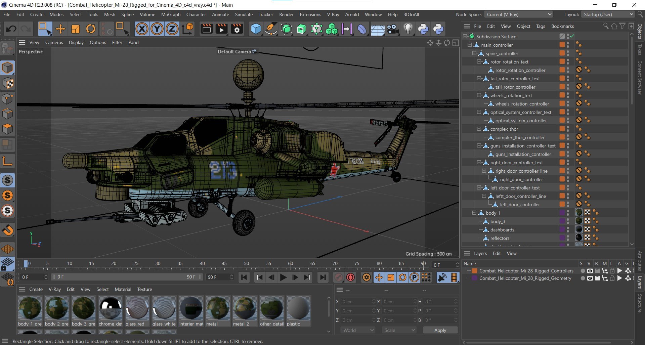This screenshot has height=345, width=645.
Task: Open Layers panel Edit menu
Action: click(x=497, y=253)
